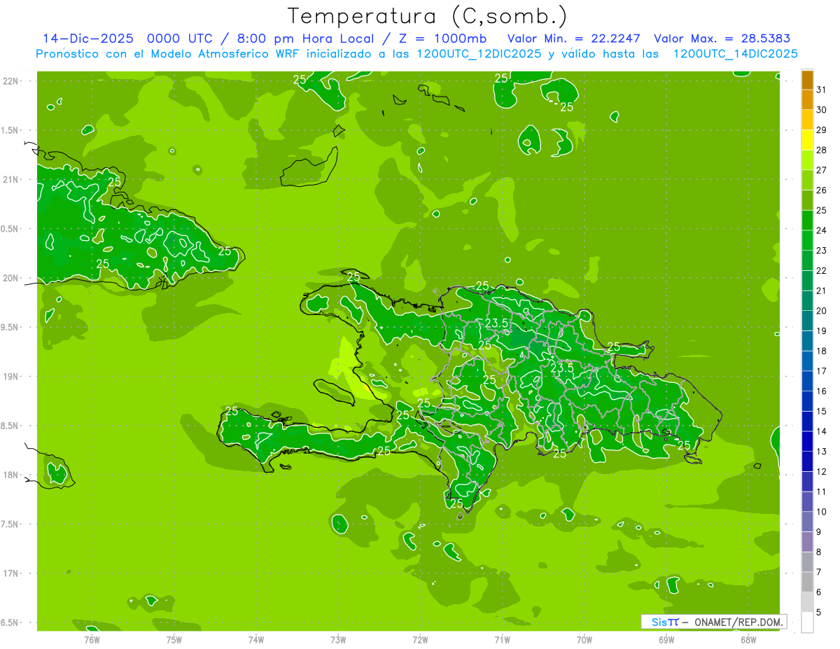Click the legend value "18"

(821, 351)
